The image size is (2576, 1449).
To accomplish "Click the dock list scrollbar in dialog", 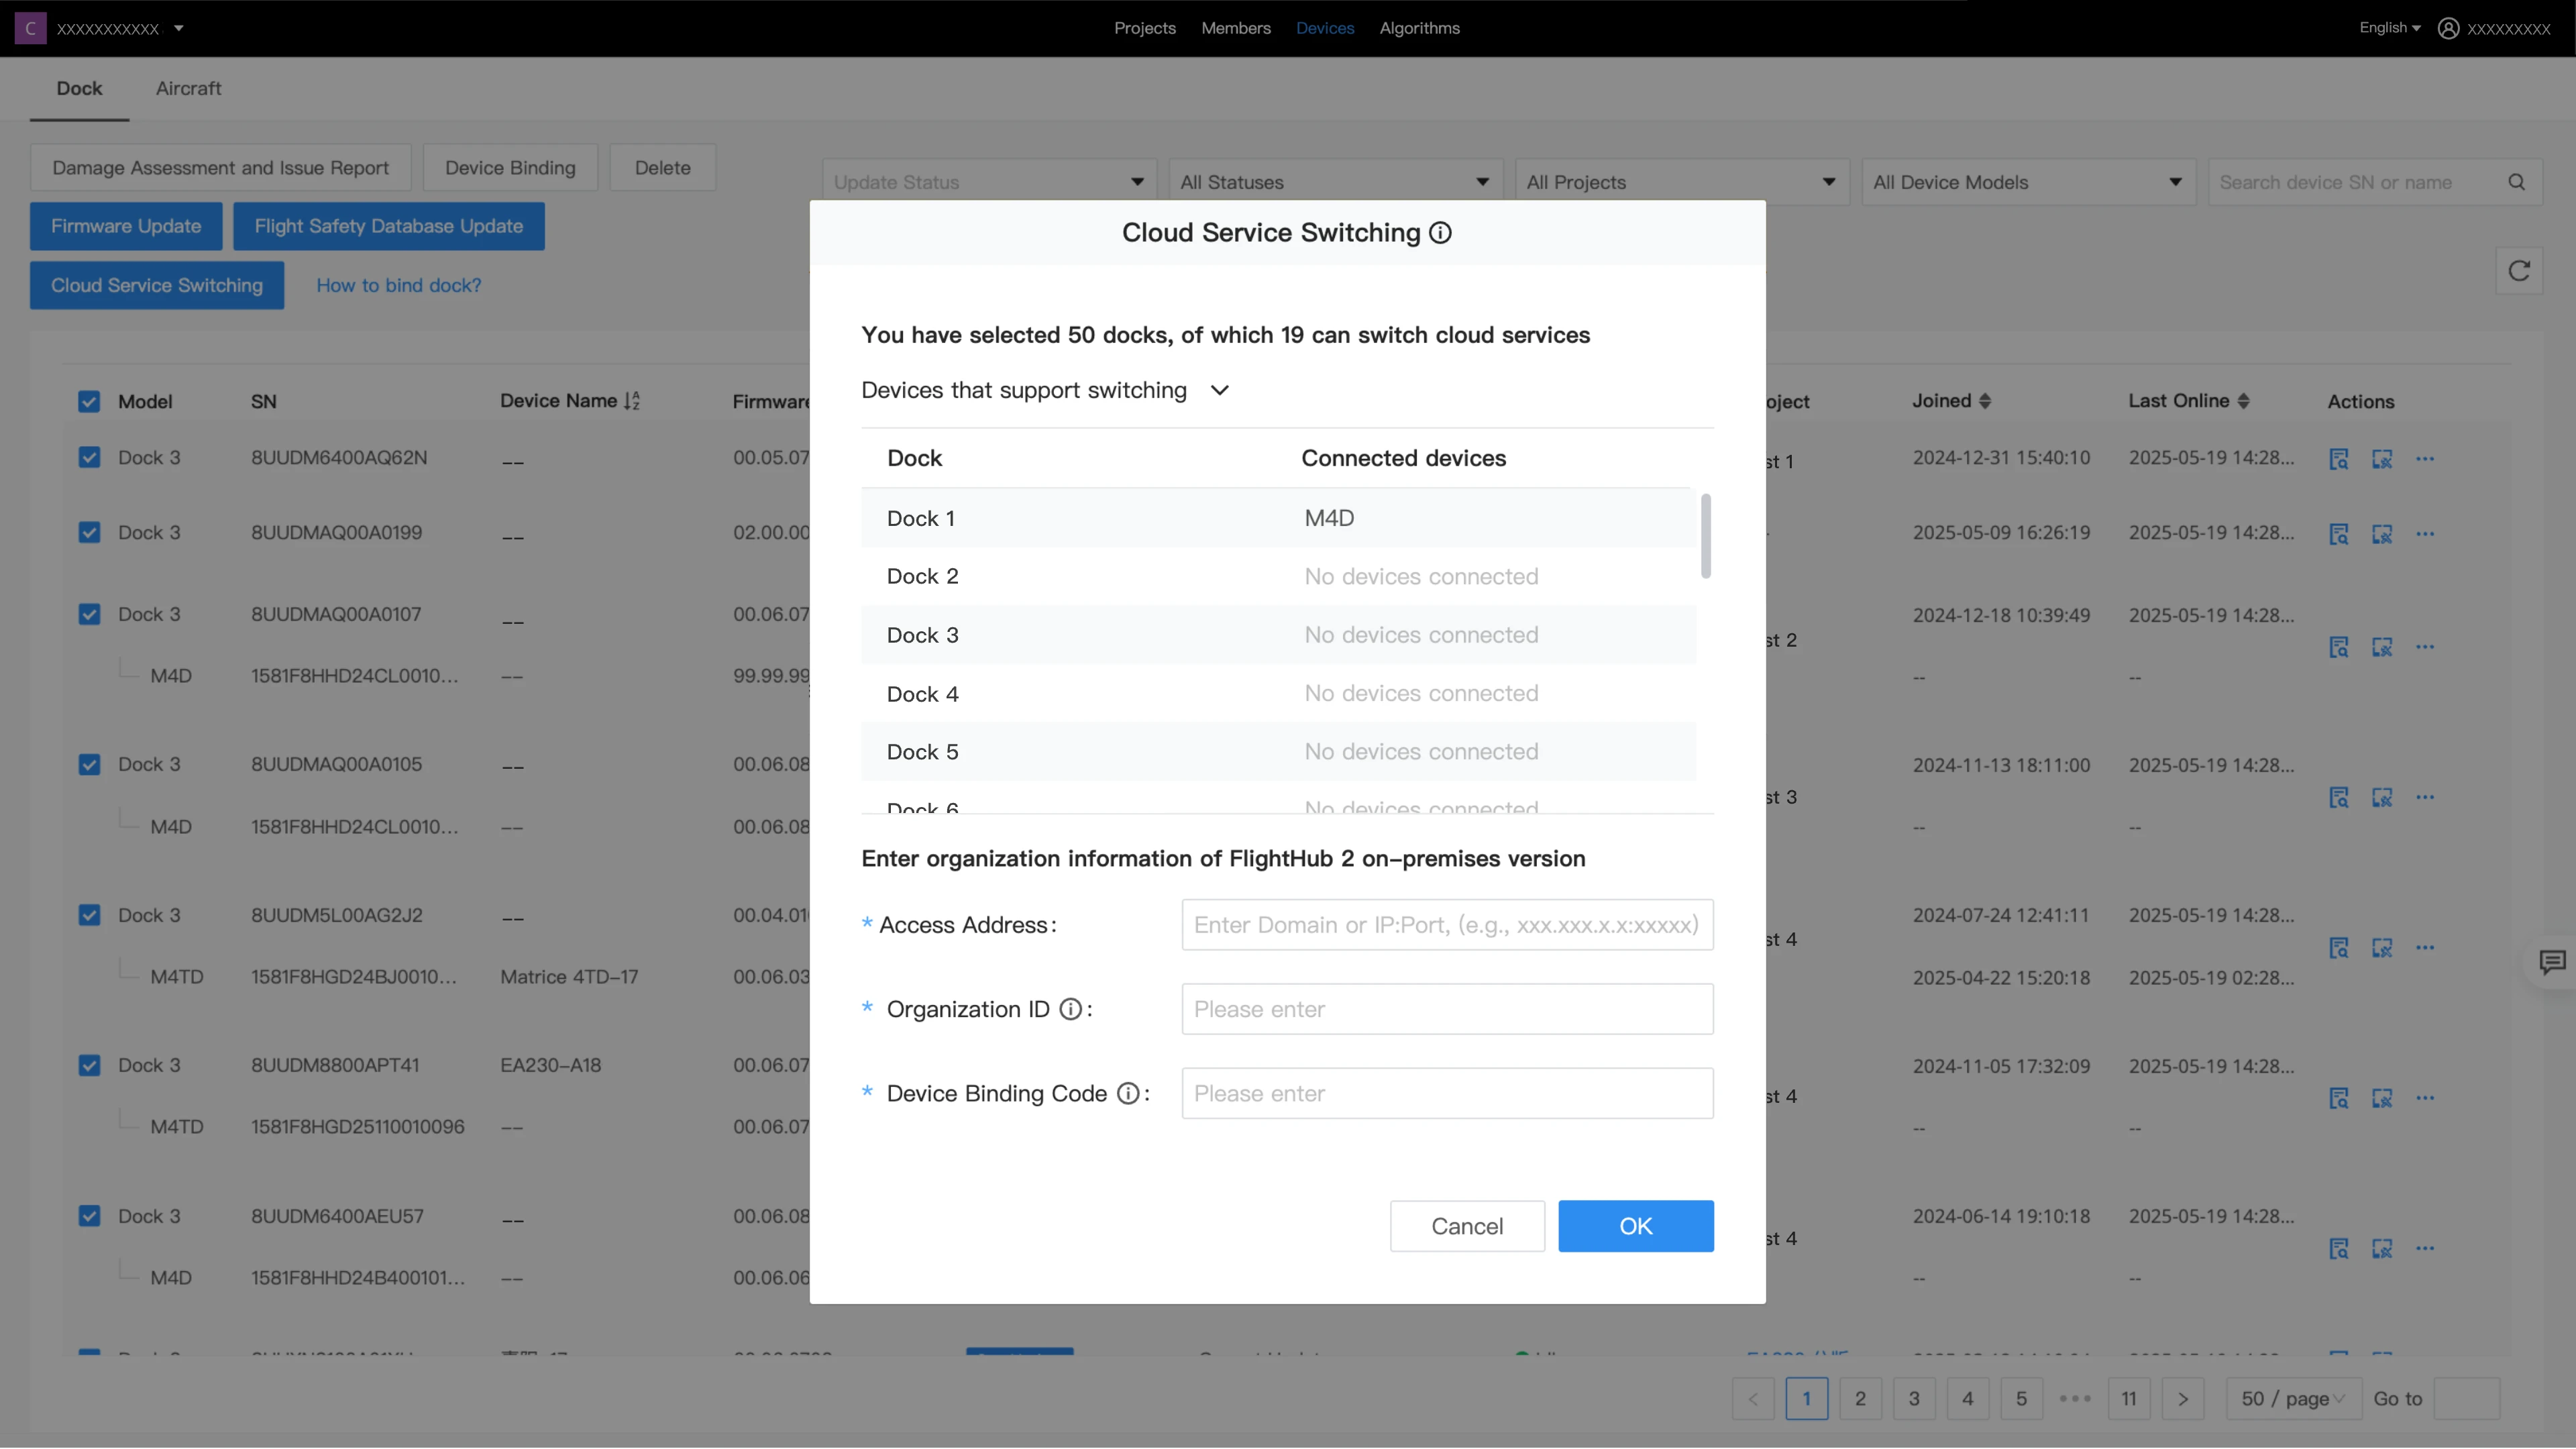I will [1705, 536].
